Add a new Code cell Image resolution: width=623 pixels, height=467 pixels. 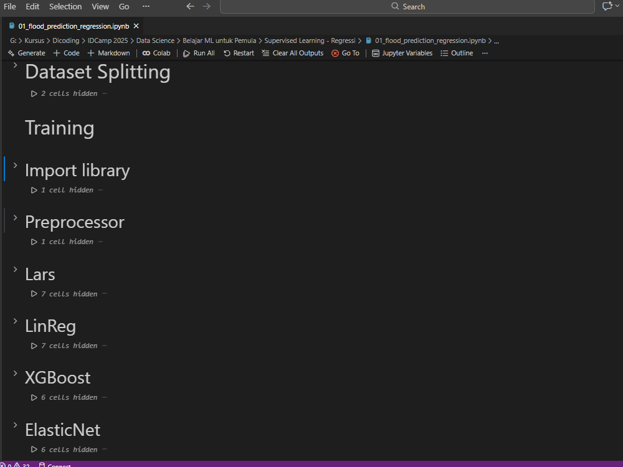click(67, 53)
